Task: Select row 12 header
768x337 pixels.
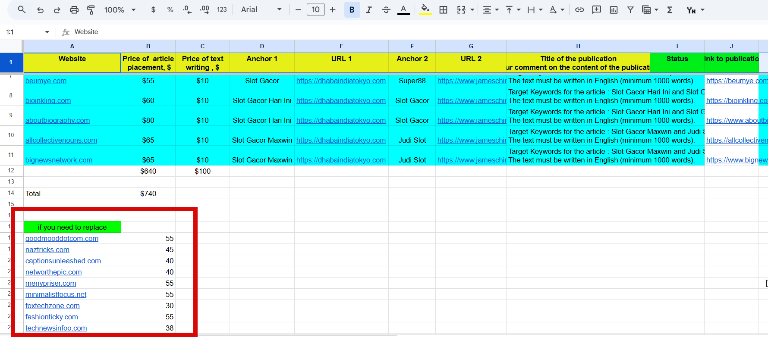Action: point(11,171)
